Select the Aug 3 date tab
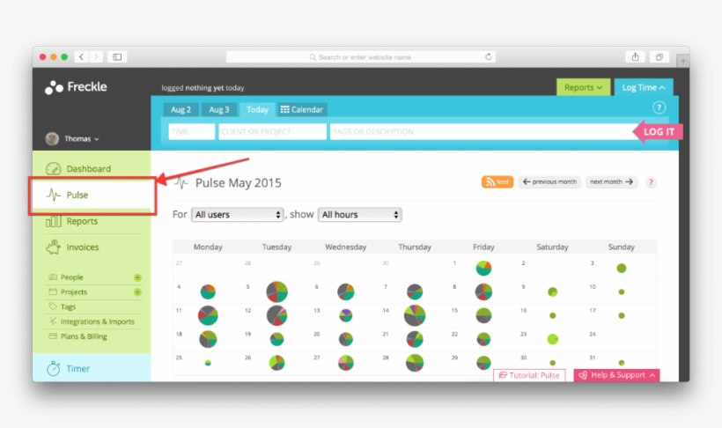 pos(218,110)
